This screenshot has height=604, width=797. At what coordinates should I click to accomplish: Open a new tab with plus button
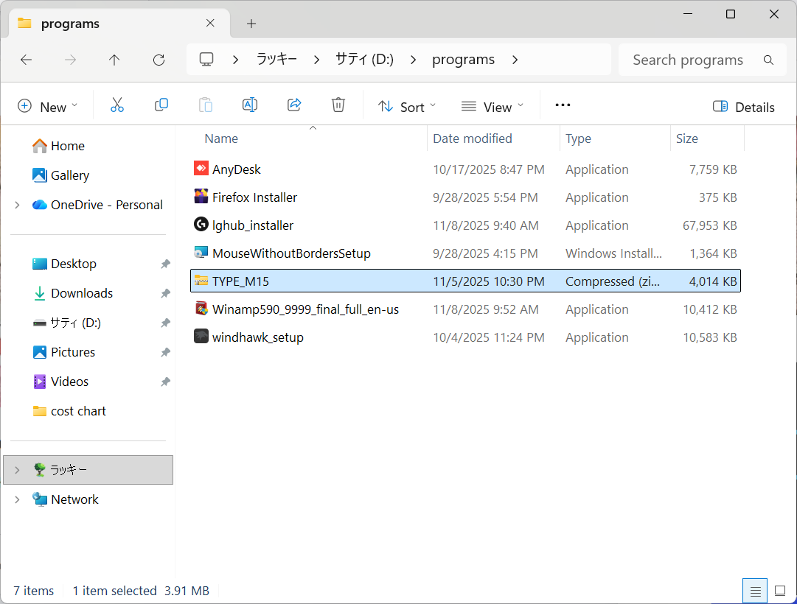[x=251, y=24]
